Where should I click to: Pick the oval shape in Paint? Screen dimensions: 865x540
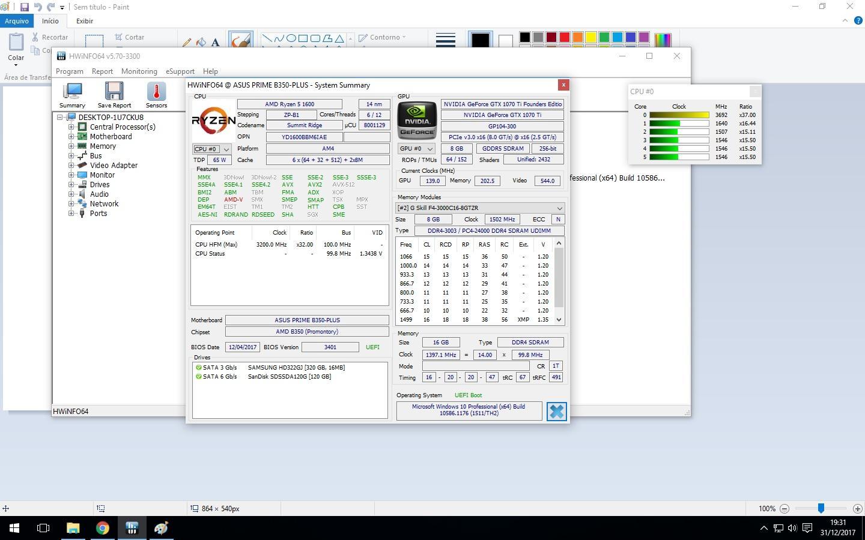pos(291,38)
